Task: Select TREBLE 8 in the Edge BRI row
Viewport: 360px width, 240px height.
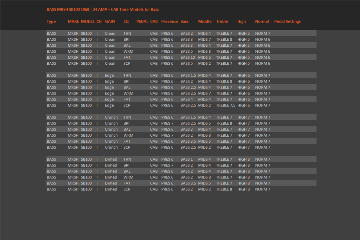Action: (224, 81)
